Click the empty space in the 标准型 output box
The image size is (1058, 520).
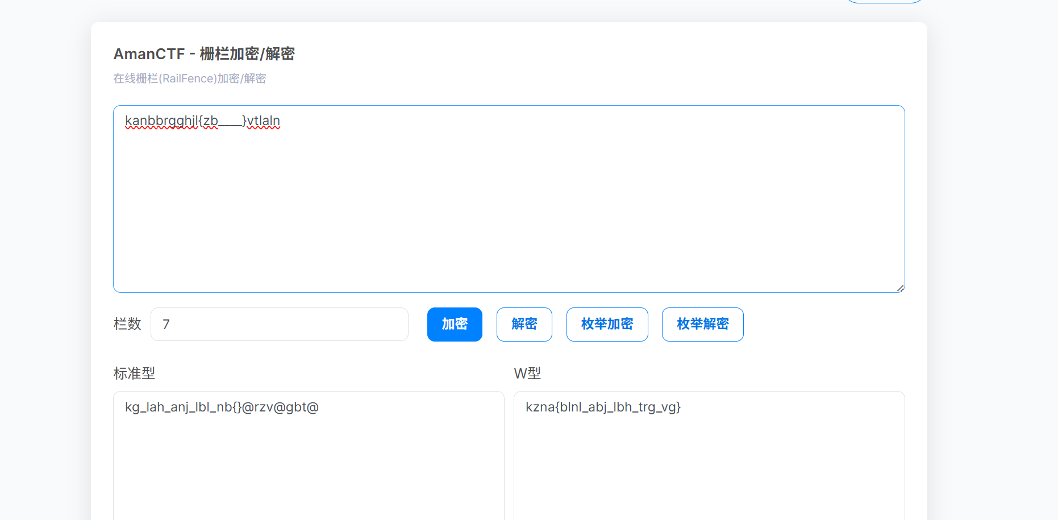tap(309, 472)
